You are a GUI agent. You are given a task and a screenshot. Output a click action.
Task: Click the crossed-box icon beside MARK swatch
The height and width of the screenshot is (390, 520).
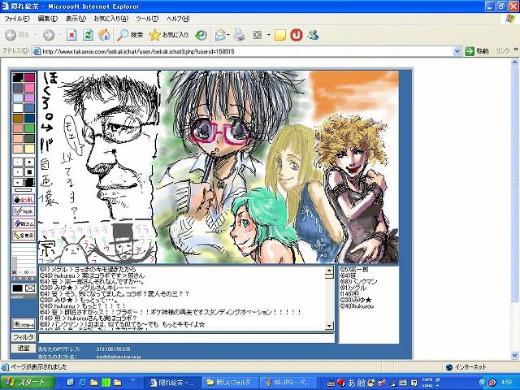click(x=30, y=288)
